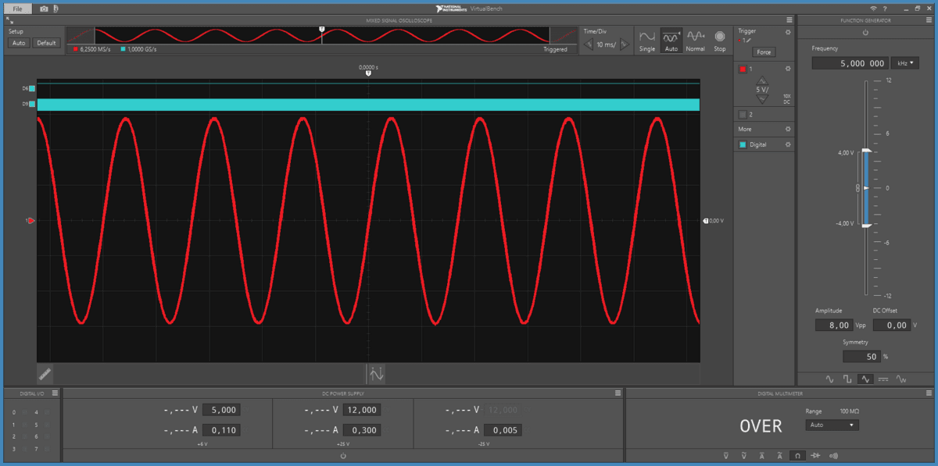Viewport: 938px width, 466px height.
Task: Increase Time/Div with the right arrow
Action: [x=624, y=44]
